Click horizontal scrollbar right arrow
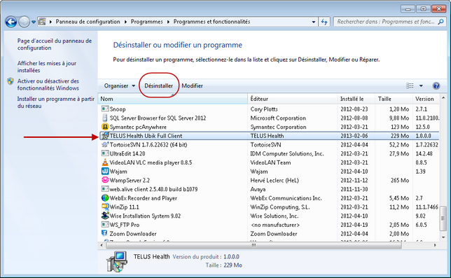Image resolution: width=451 pixels, height=278 pixels. point(435,245)
